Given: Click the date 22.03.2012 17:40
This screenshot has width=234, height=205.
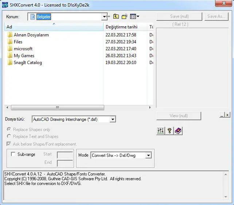Looking at the screenshot, I should tap(121, 48).
